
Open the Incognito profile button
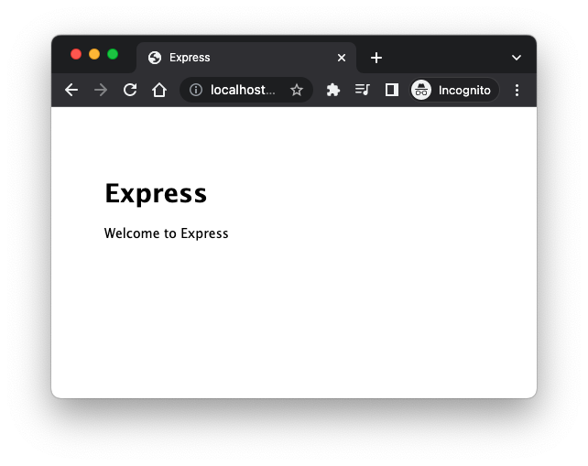click(453, 90)
